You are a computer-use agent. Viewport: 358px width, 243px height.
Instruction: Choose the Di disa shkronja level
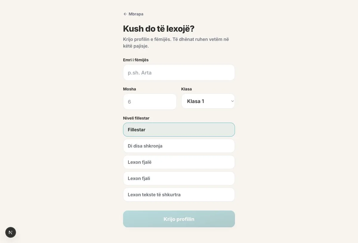(179, 146)
